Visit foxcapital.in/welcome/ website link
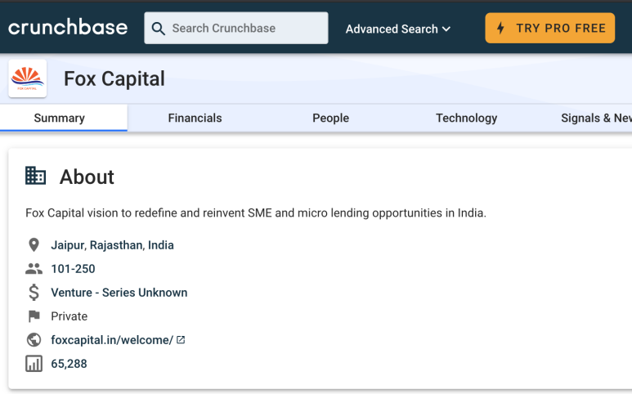Screen dimensions: 632x394 click(112, 340)
